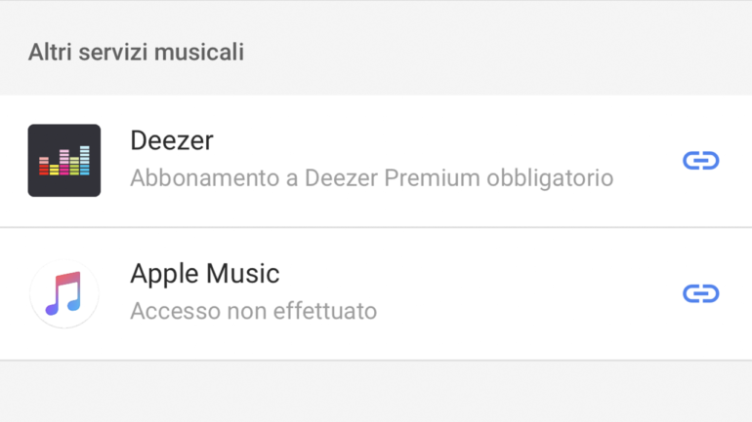Click the "Accesso non effettuato" status text
The height and width of the screenshot is (422, 752).
coord(254,311)
